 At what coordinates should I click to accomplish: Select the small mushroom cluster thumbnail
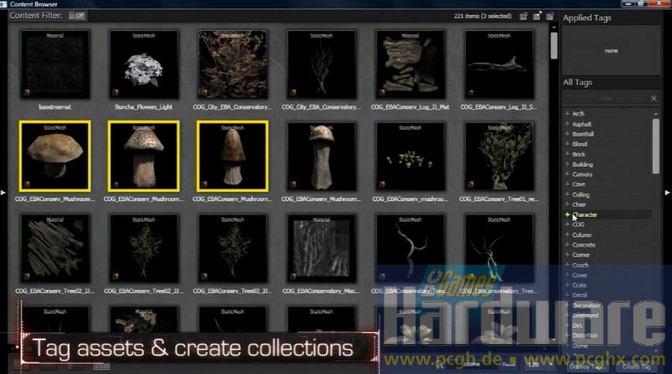(x=410, y=156)
